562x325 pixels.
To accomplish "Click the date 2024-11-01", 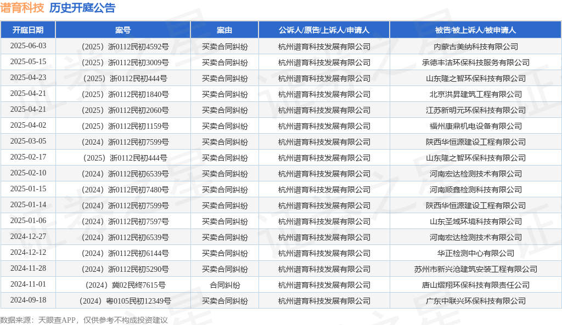I will click(x=28, y=284).
